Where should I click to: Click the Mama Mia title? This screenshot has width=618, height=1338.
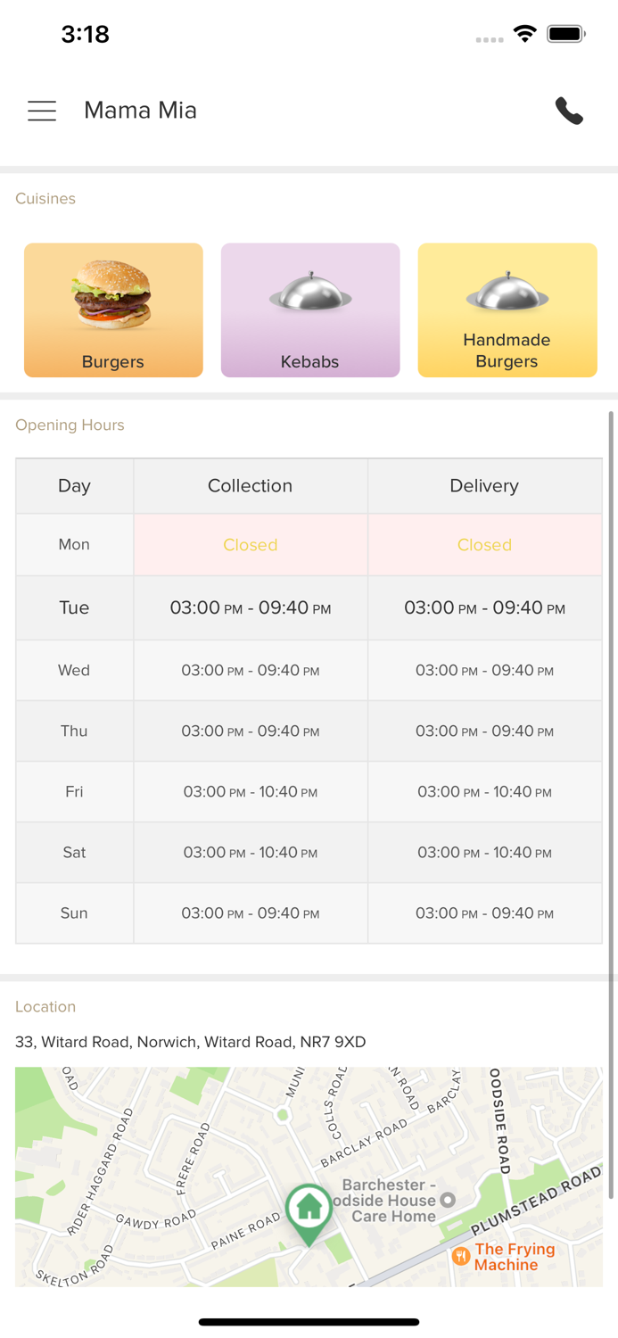pyautogui.click(x=140, y=111)
